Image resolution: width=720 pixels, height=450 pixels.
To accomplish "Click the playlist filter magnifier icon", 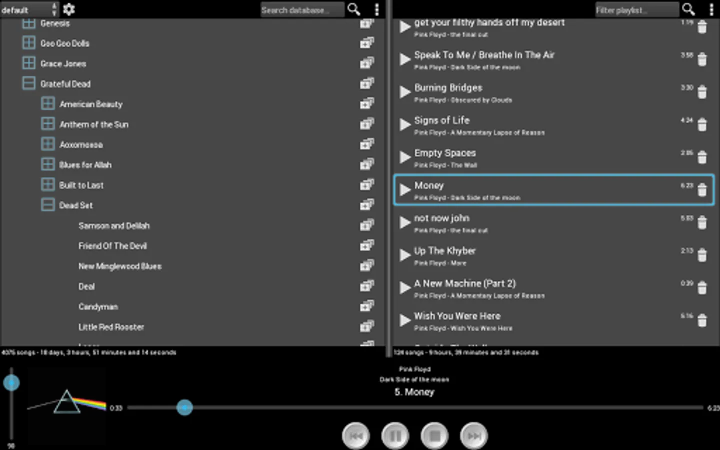I will pos(689,9).
